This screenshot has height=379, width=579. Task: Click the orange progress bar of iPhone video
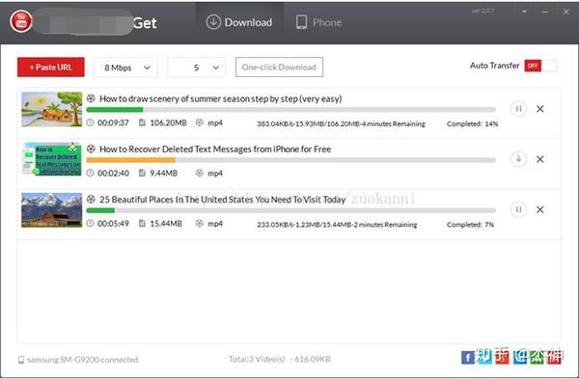[x=130, y=160]
